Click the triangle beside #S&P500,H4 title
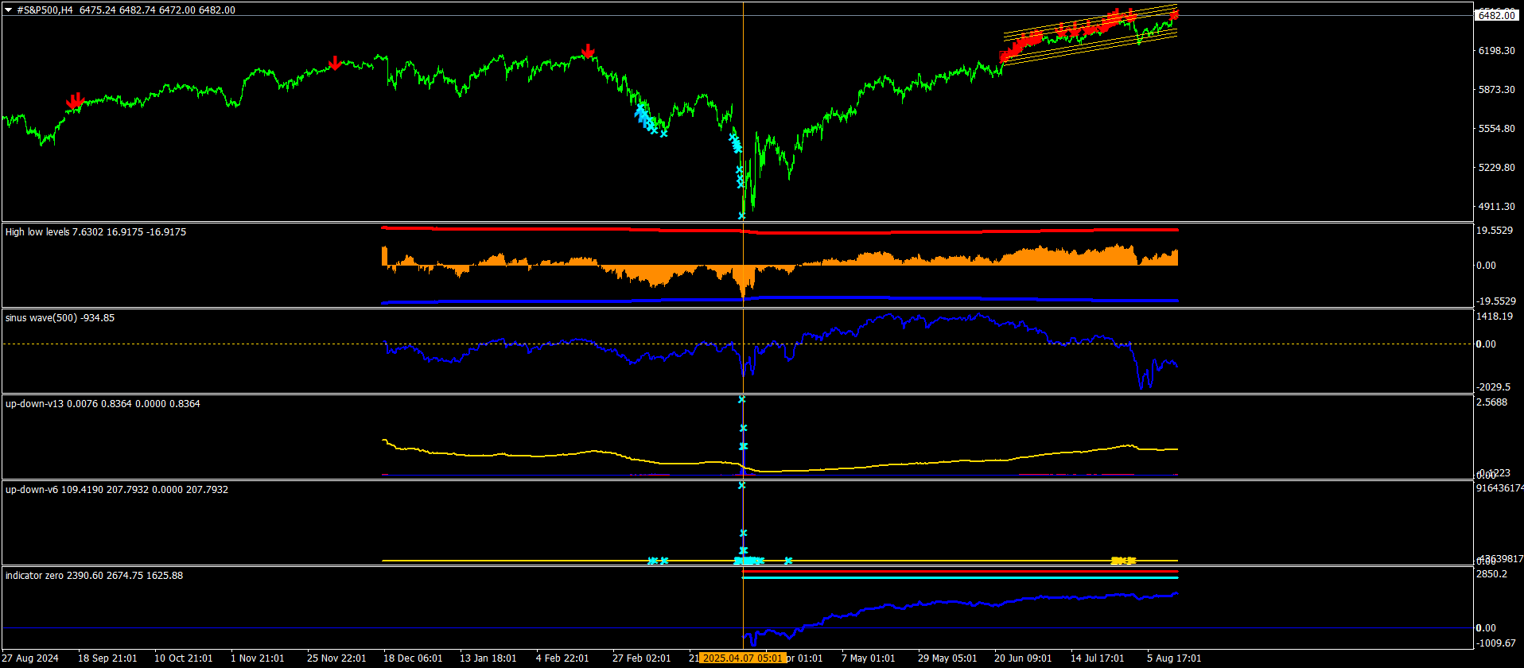 (8, 10)
